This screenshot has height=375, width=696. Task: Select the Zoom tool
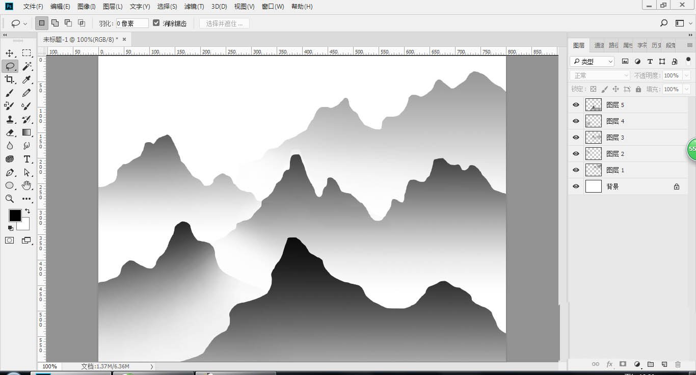(10, 199)
